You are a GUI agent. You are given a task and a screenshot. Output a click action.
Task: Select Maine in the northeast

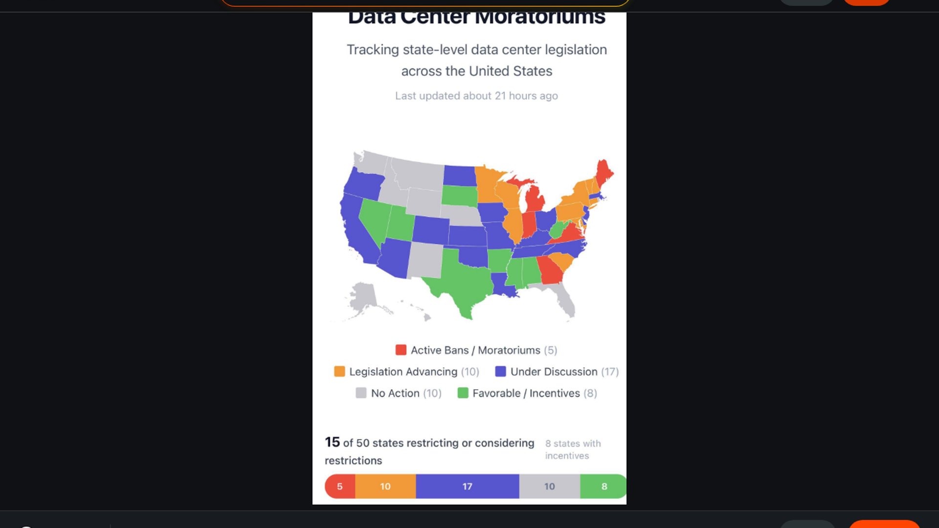(x=604, y=172)
